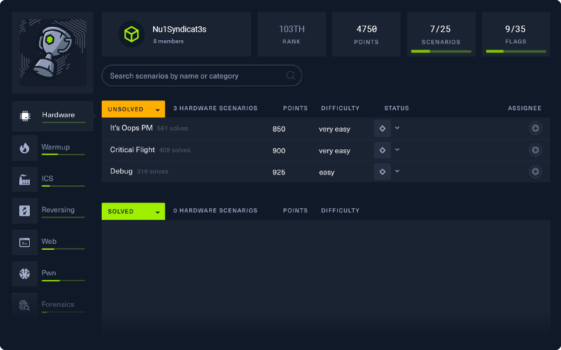Select the Reversing category icon
561x350 pixels.
tap(25, 211)
